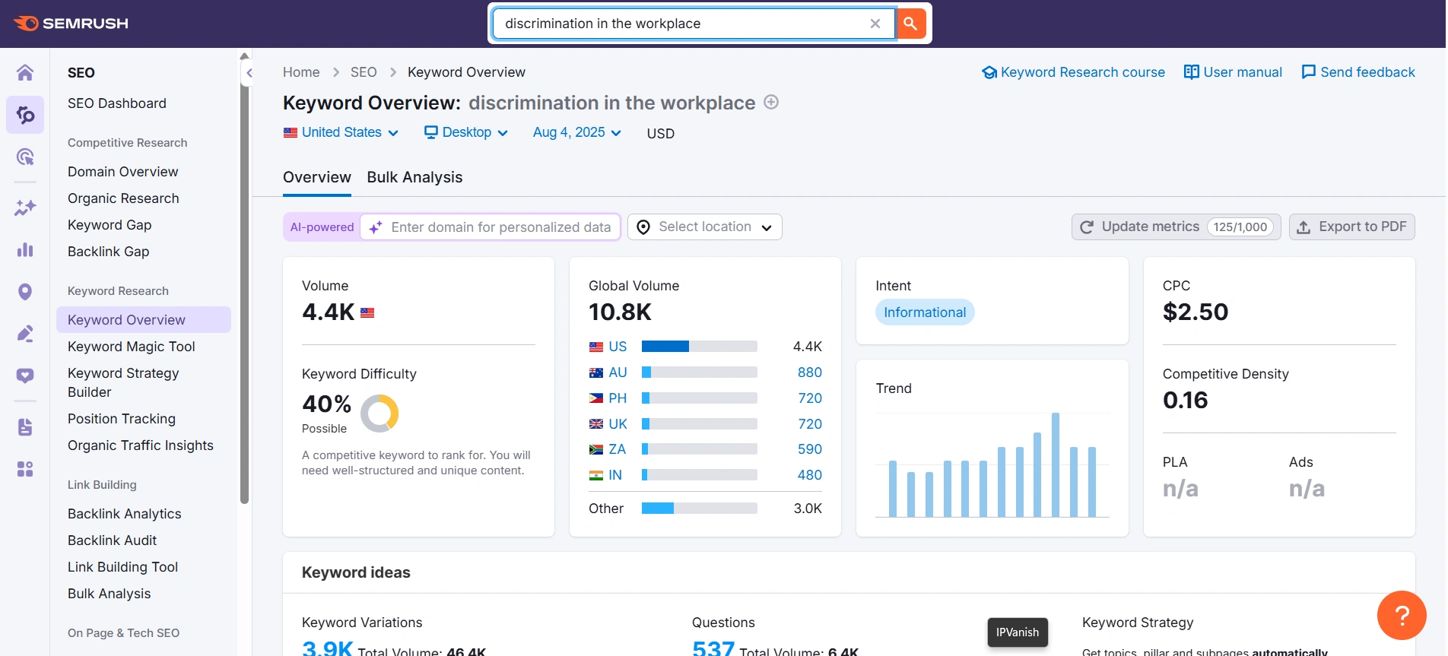Open the Content pencil icon in rail
The width and height of the screenshot is (1448, 656).
tap(25, 334)
